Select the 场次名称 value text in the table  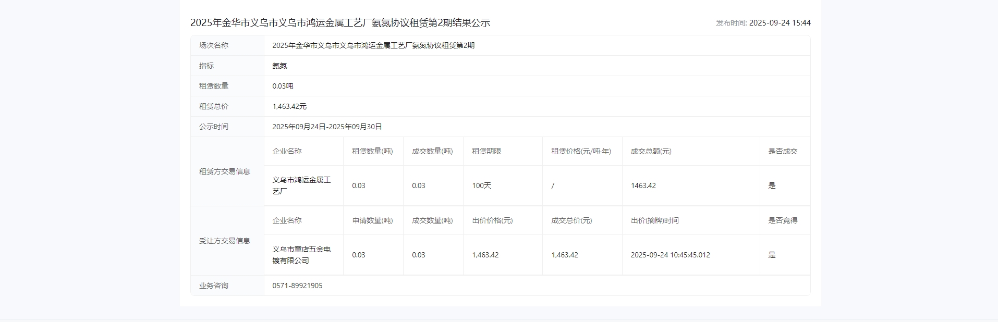pyautogui.click(x=373, y=45)
